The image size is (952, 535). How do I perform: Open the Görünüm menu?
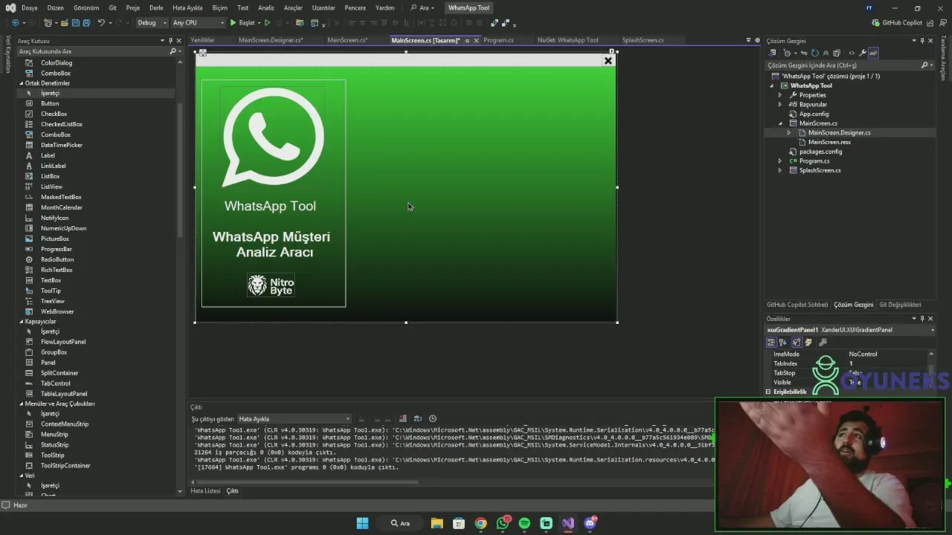[86, 7]
